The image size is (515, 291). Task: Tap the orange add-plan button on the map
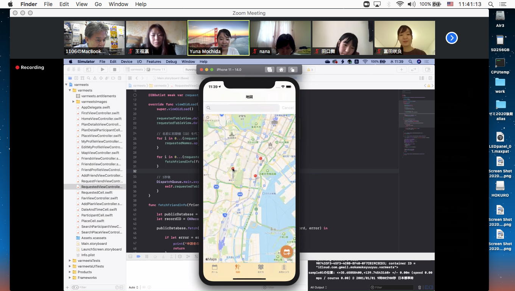[x=287, y=252]
